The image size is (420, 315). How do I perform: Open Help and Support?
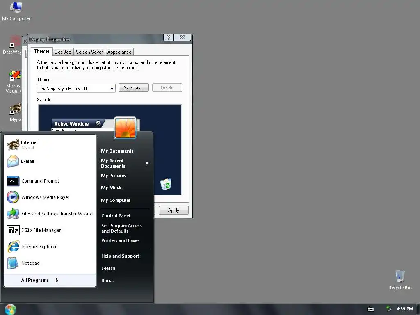pos(120,256)
